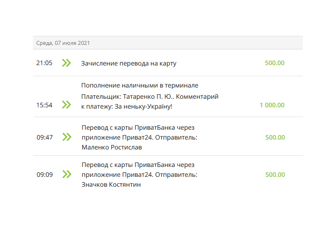Click the 21:05 timestamp
The image size is (323, 241).
click(44, 63)
